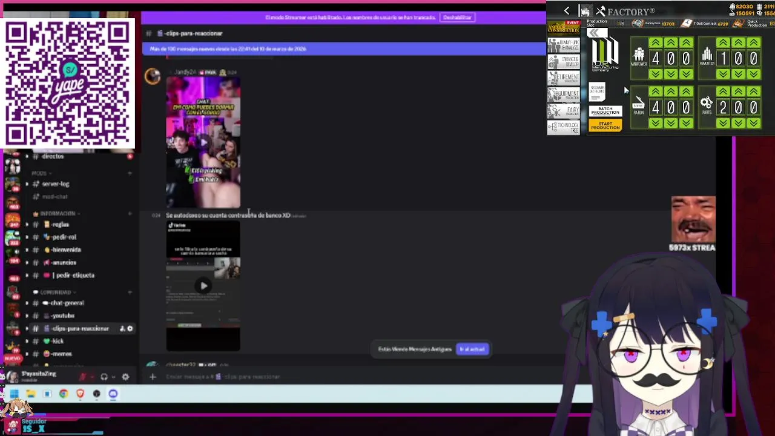Open Discord user settings gear
The height and width of the screenshot is (436, 775).
coord(125,377)
